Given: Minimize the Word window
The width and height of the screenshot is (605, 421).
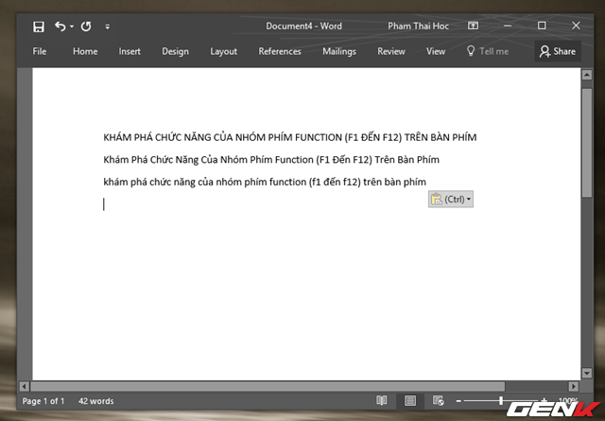Looking at the screenshot, I should (x=508, y=26).
